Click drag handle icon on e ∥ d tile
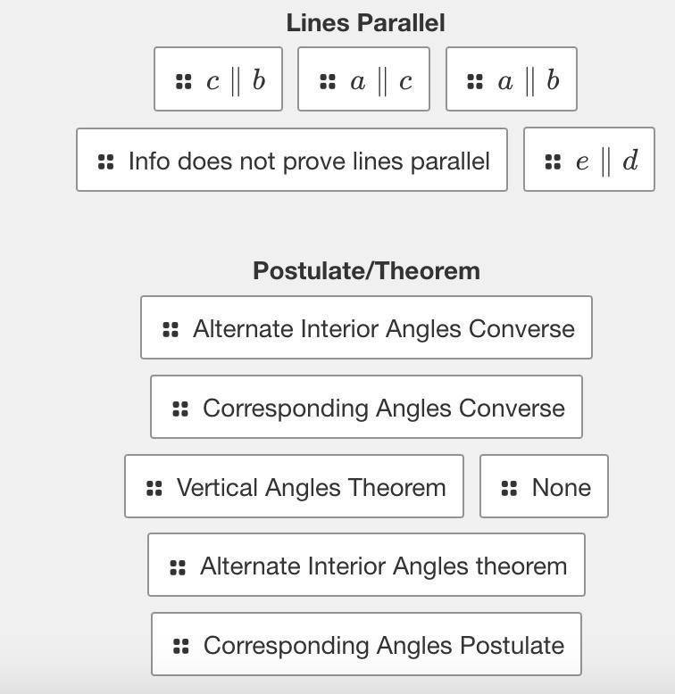This screenshot has width=675, height=694. (x=553, y=161)
